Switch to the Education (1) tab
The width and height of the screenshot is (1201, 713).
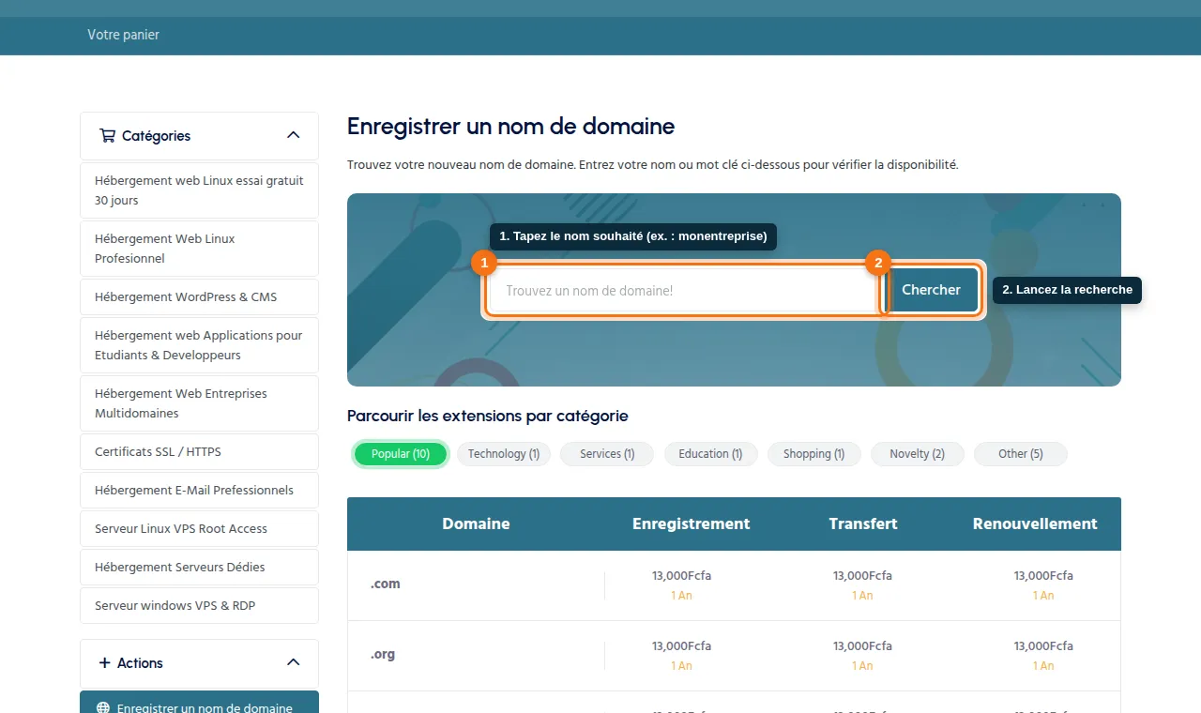click(710, 454)
